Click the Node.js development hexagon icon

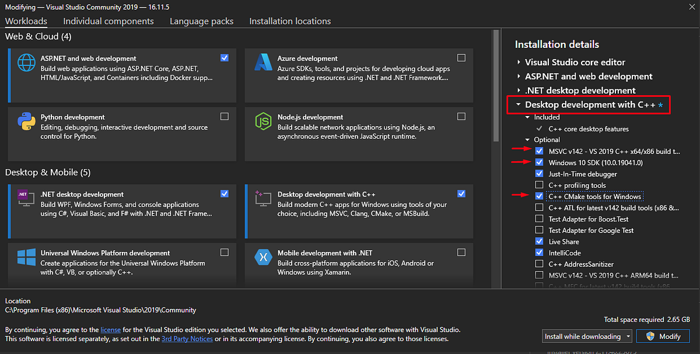[x=264, y=121]
